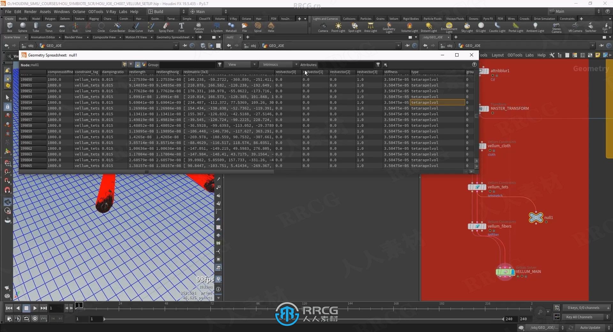Toggle loop playback mode
613x332 pixels.
point(26,318)
